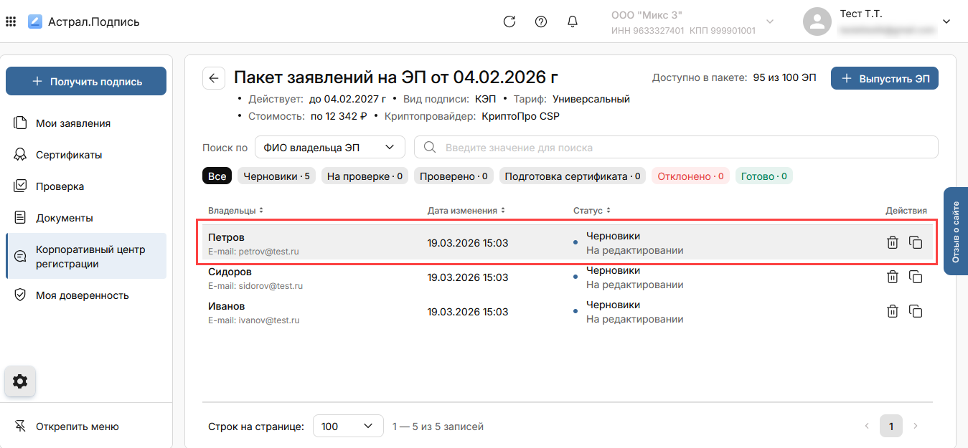The height and width of the screenshot is (448, 968).
Task: Copy Sidorov's application with duplicate icon
Action: point(916,277)
